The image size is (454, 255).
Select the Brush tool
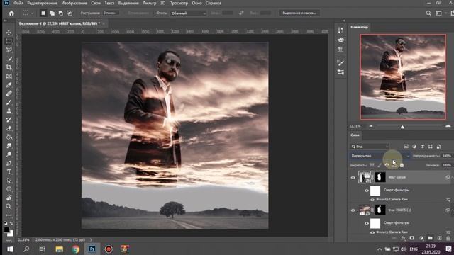pyautogui.click(x=9, y=102)
